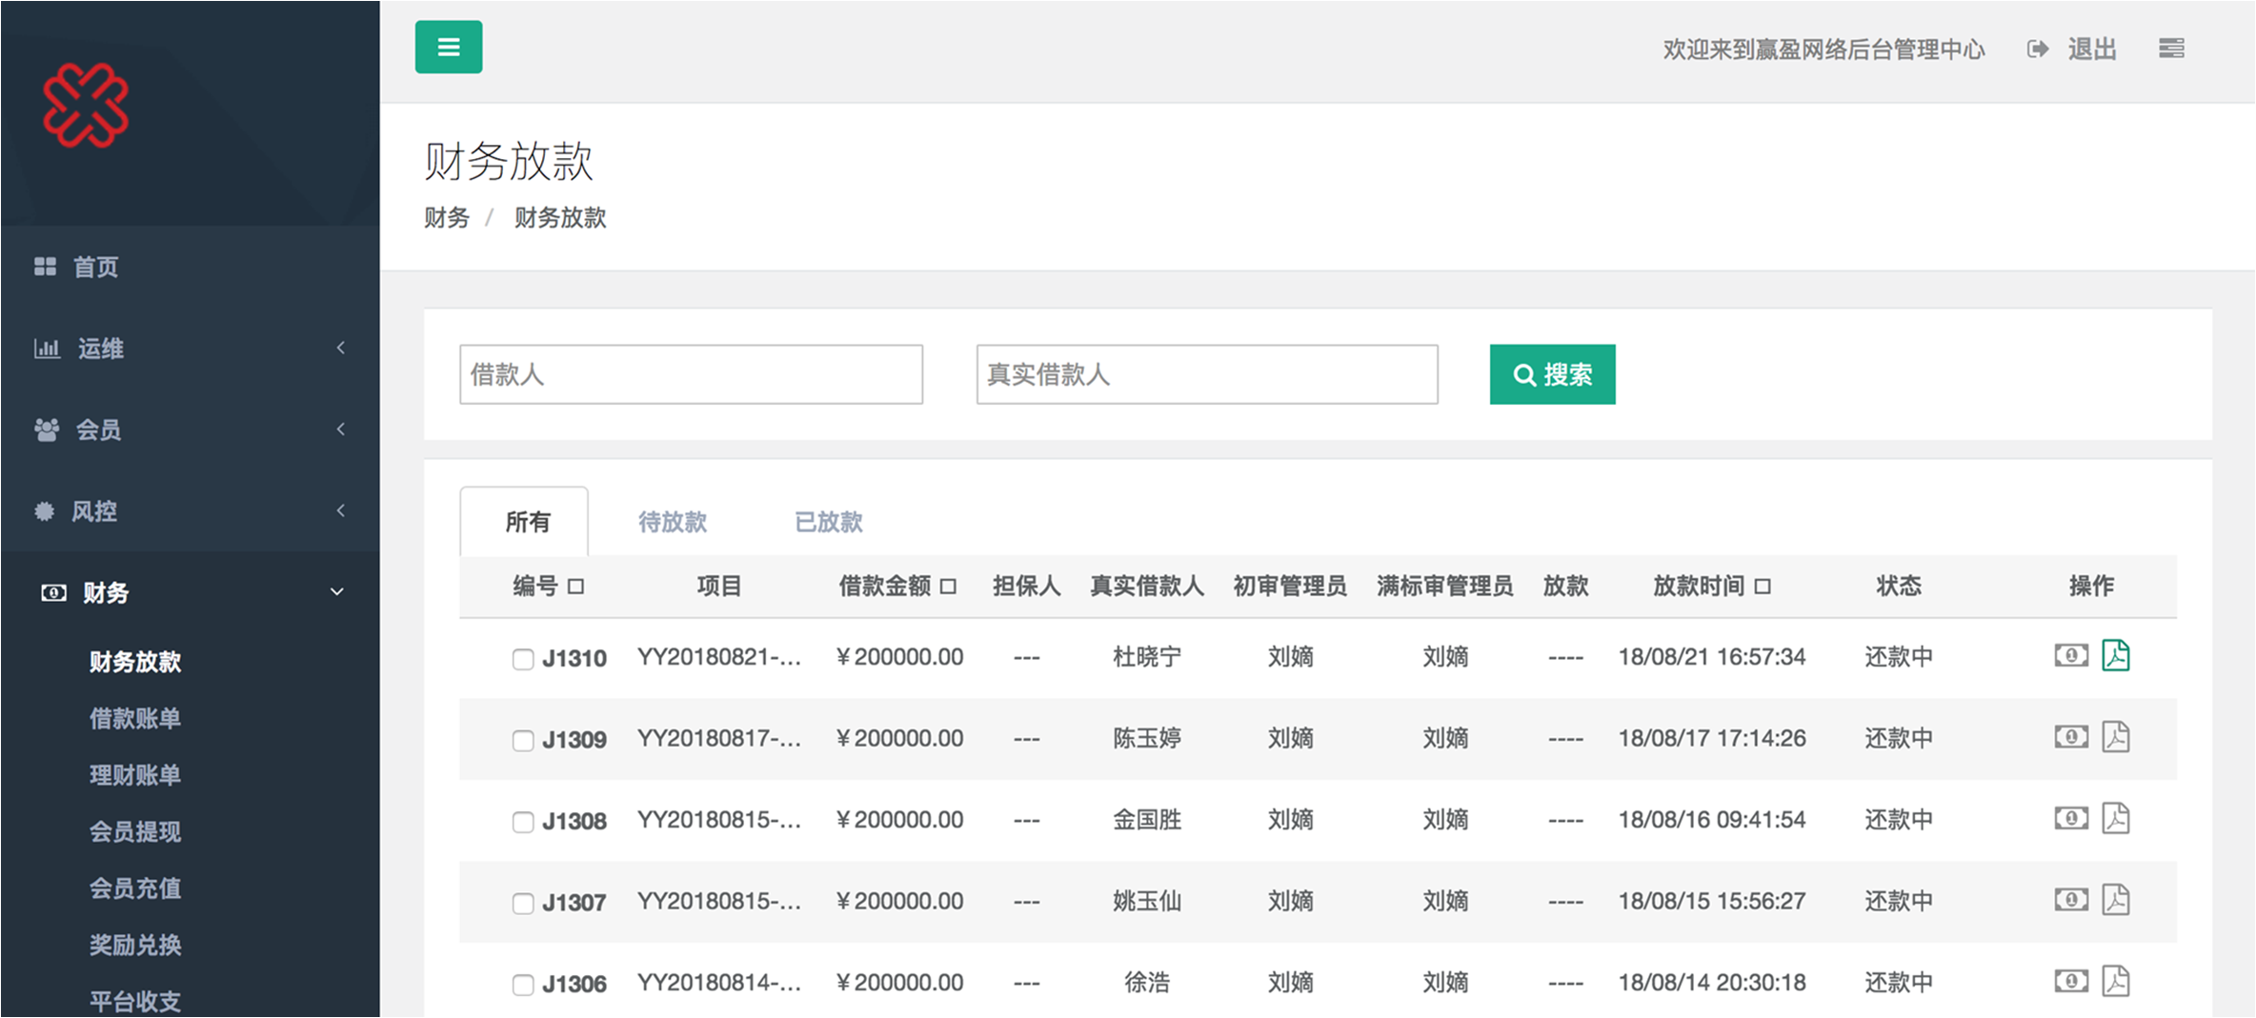Tick the checkbox for row J1310
Image resolution: width=2256 pixels, height=1018 pixels.
[523, 659]
